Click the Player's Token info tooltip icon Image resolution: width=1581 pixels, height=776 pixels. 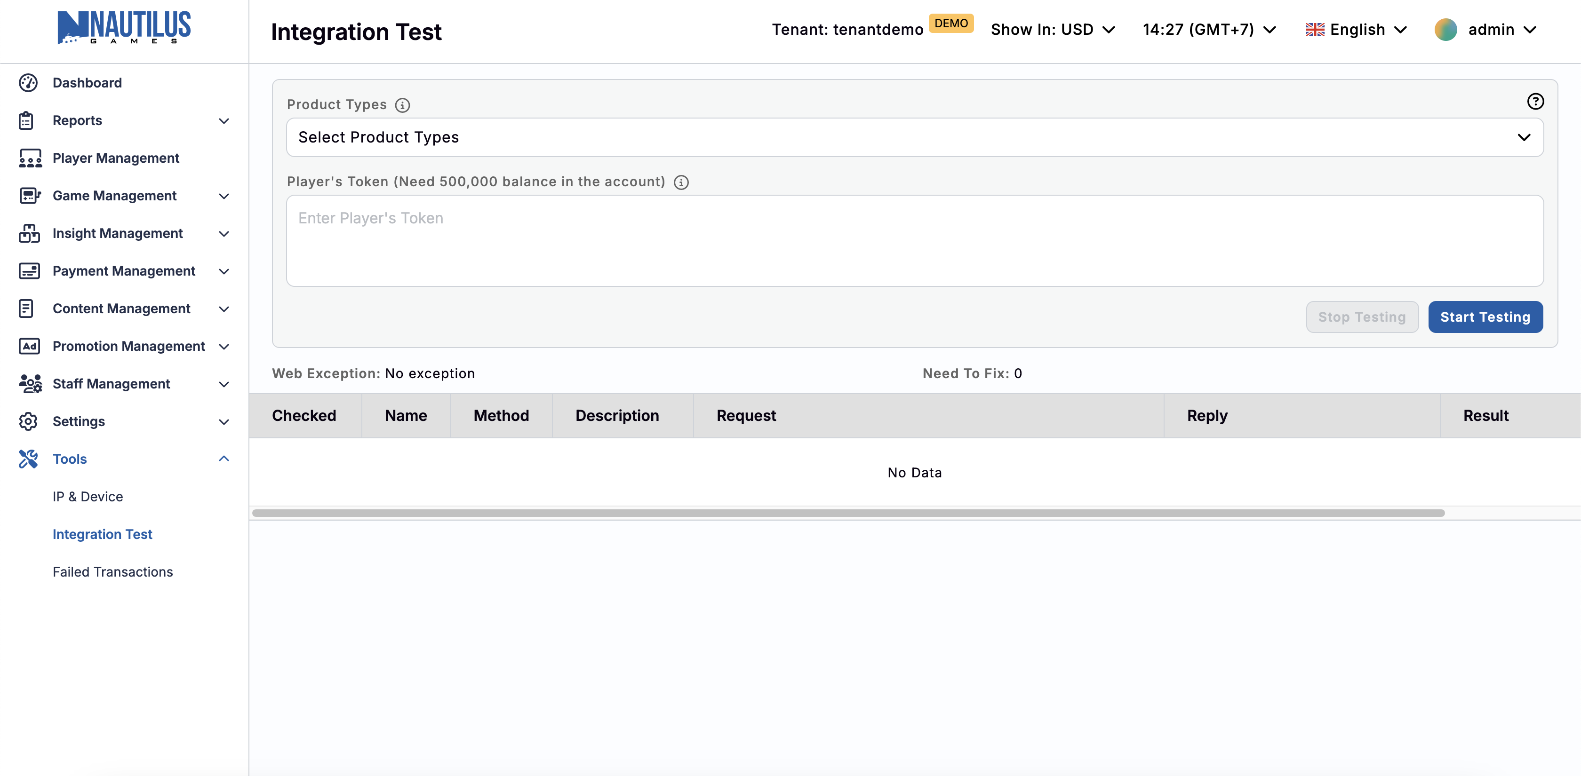(681, 182)
